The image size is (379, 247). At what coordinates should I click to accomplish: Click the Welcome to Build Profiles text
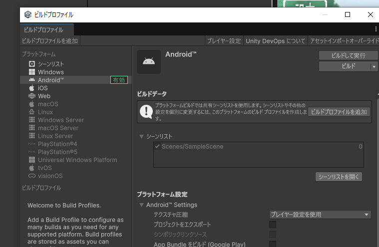pyautogui.click(x=64, y=205)
